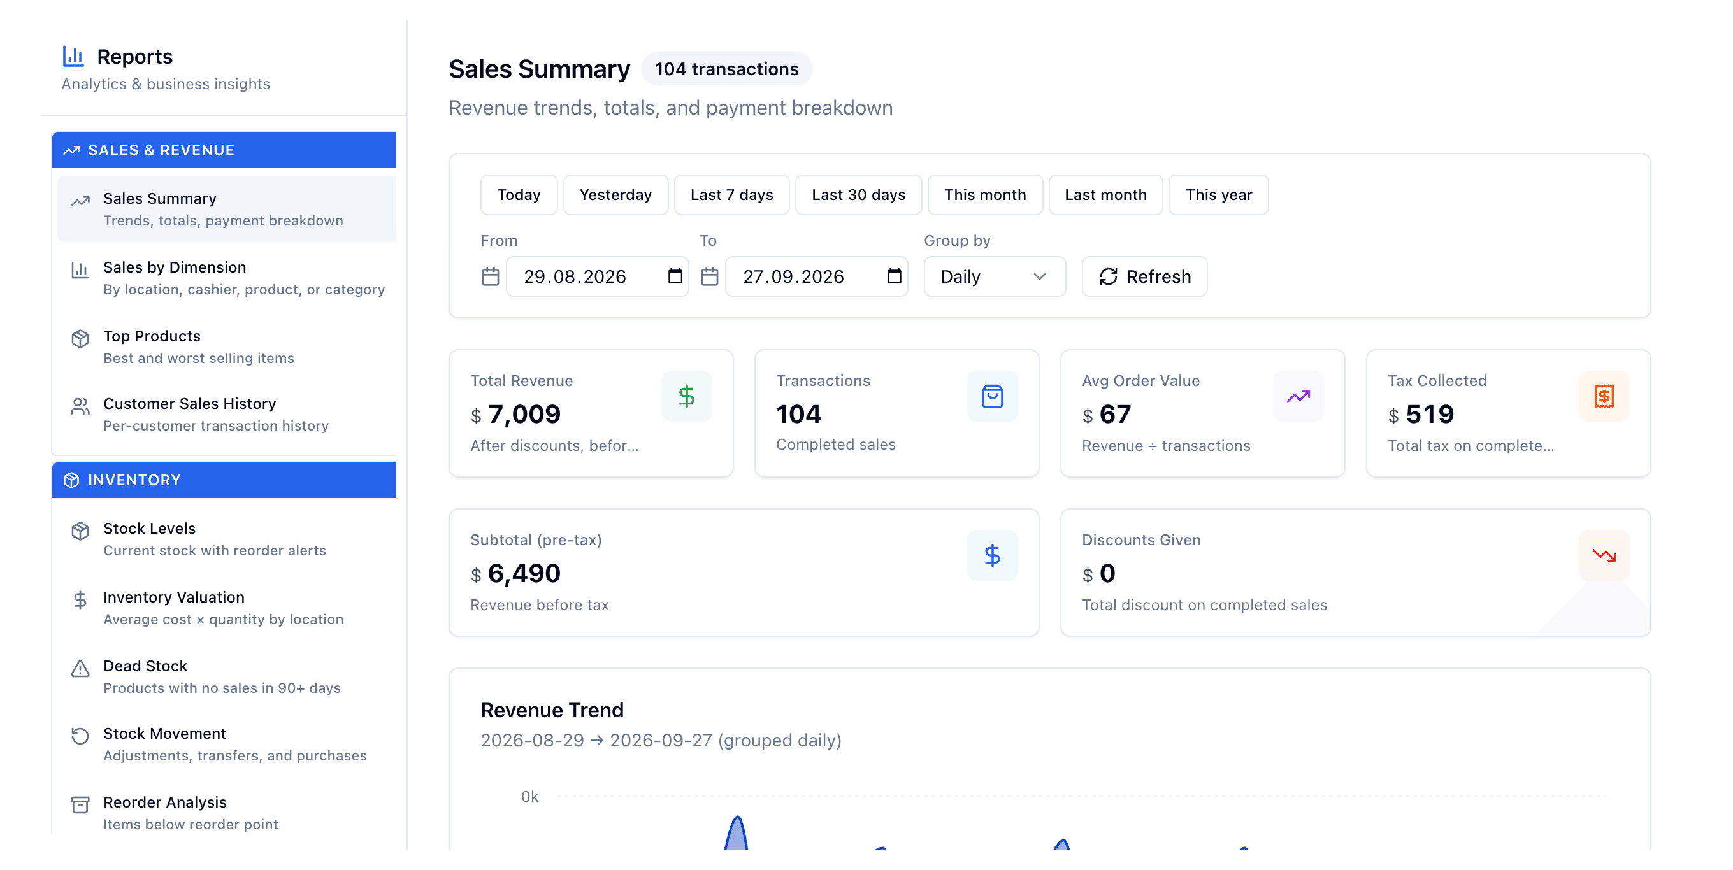Click 'Revenue before tax' caption
The image size is (1733, 870).
(540, 605)
